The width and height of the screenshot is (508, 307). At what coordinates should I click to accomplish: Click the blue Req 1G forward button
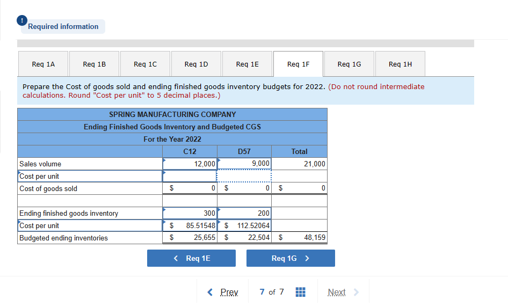point(291,258)
